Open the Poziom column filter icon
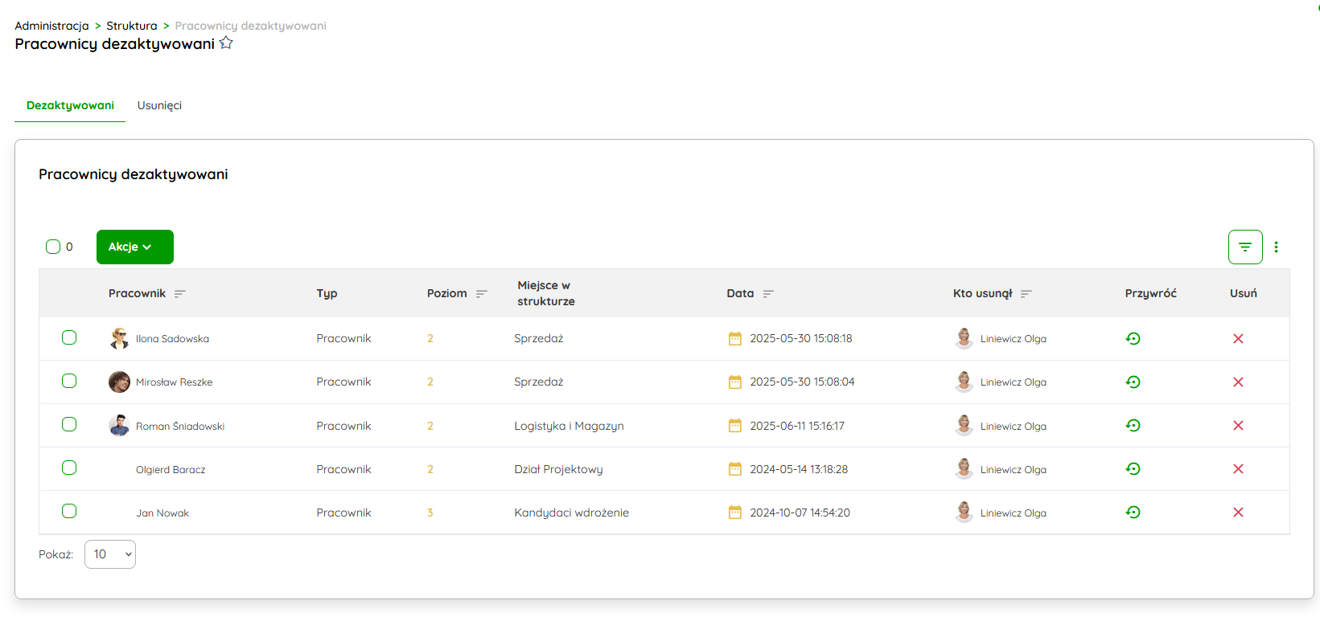The height and width of the screenshot is (625, 1320). tap(481, 294)
